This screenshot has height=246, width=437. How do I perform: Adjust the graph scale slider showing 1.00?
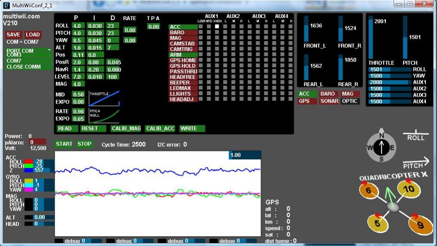pos(245,155)
